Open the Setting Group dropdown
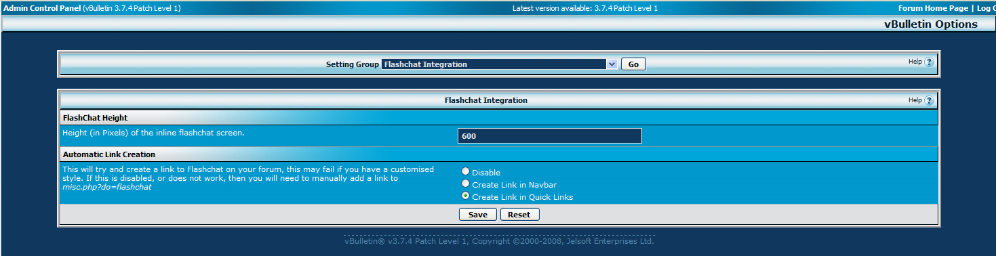 tap(500, 64)
